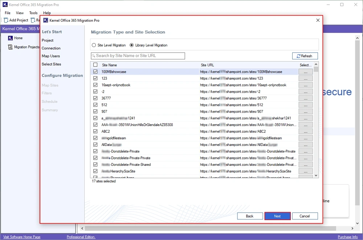The image size is (363, 240).
Task: Open the Help menu
Action: tap(47, 13)
